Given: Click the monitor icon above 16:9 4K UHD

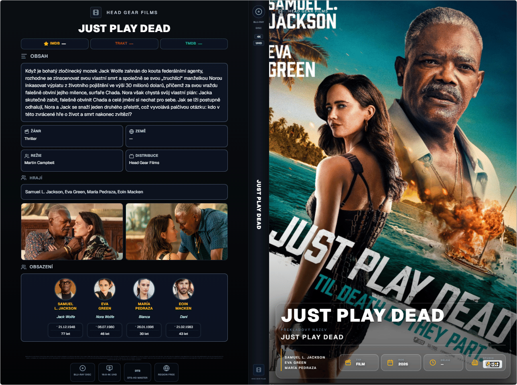Looking at the screenshot, I should [109, 368].
